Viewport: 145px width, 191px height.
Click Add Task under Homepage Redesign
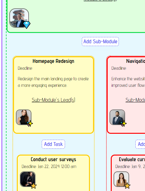coord(54,144)
